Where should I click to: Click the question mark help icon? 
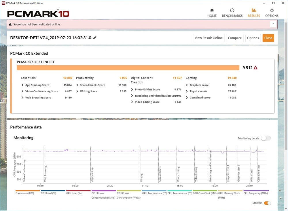coord(273,24)
